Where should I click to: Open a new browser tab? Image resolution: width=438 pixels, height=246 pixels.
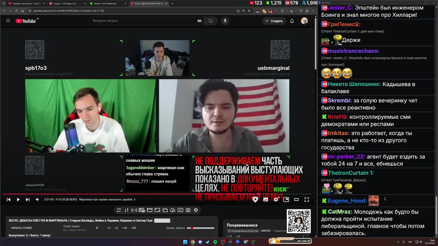tap(172, 3)
